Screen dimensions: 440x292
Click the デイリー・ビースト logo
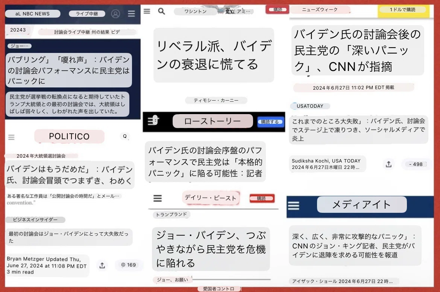pyautogui.click(x=211, y=198)
